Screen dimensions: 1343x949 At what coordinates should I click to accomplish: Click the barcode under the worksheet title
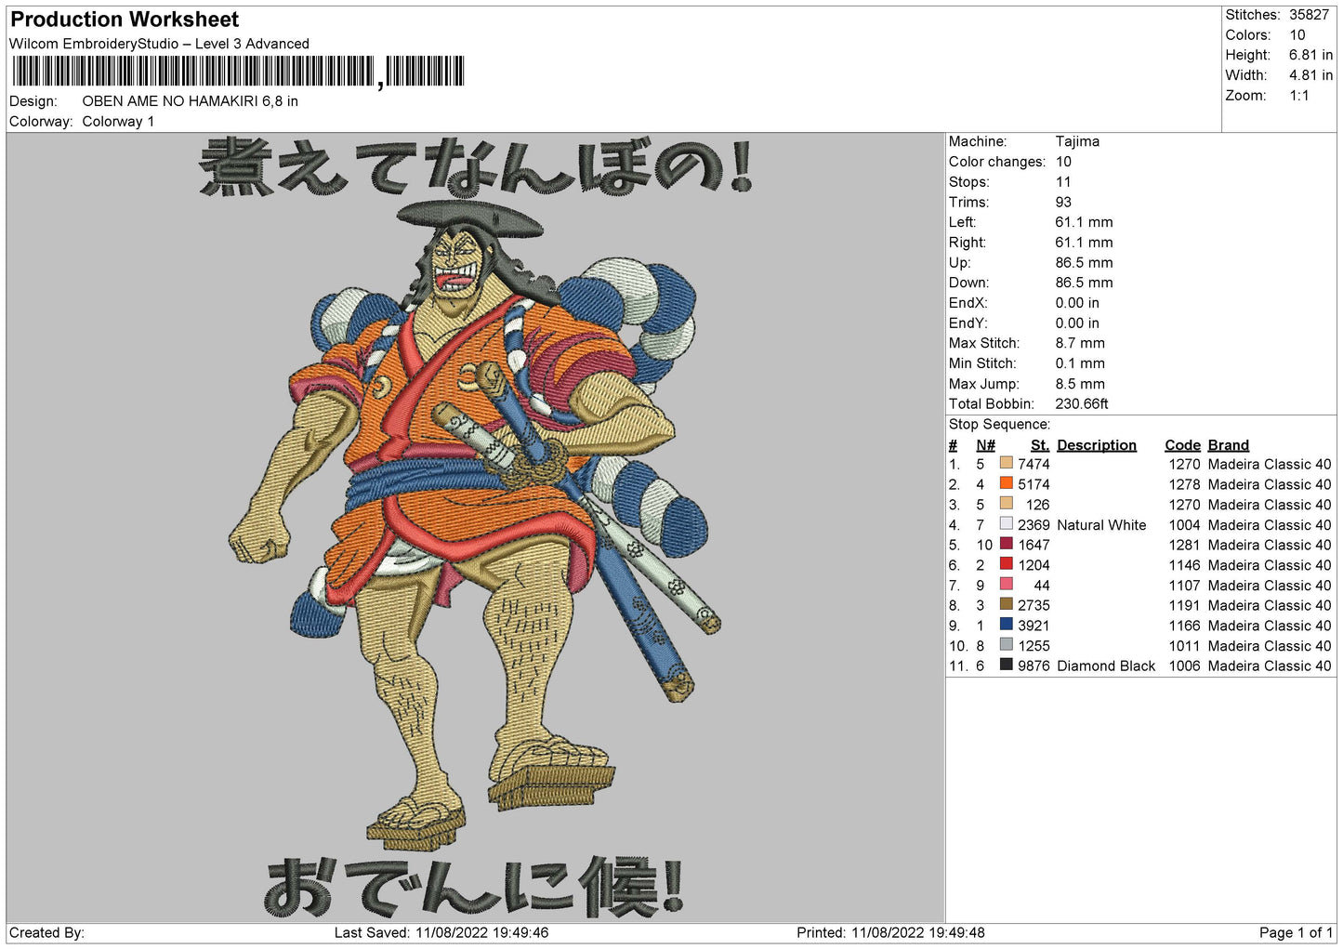point(238,72)
